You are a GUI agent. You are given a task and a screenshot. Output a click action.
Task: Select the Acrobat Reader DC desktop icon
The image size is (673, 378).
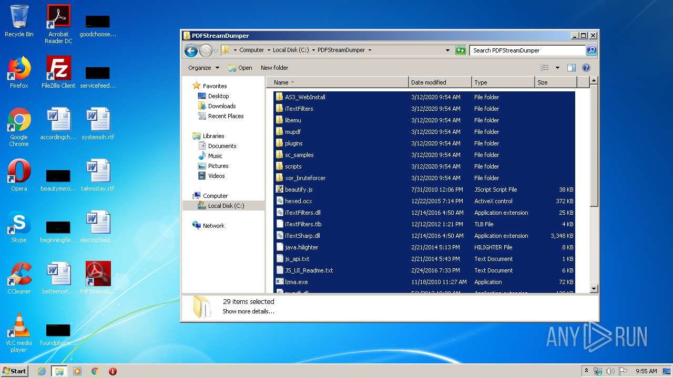[x=58, y=24]
